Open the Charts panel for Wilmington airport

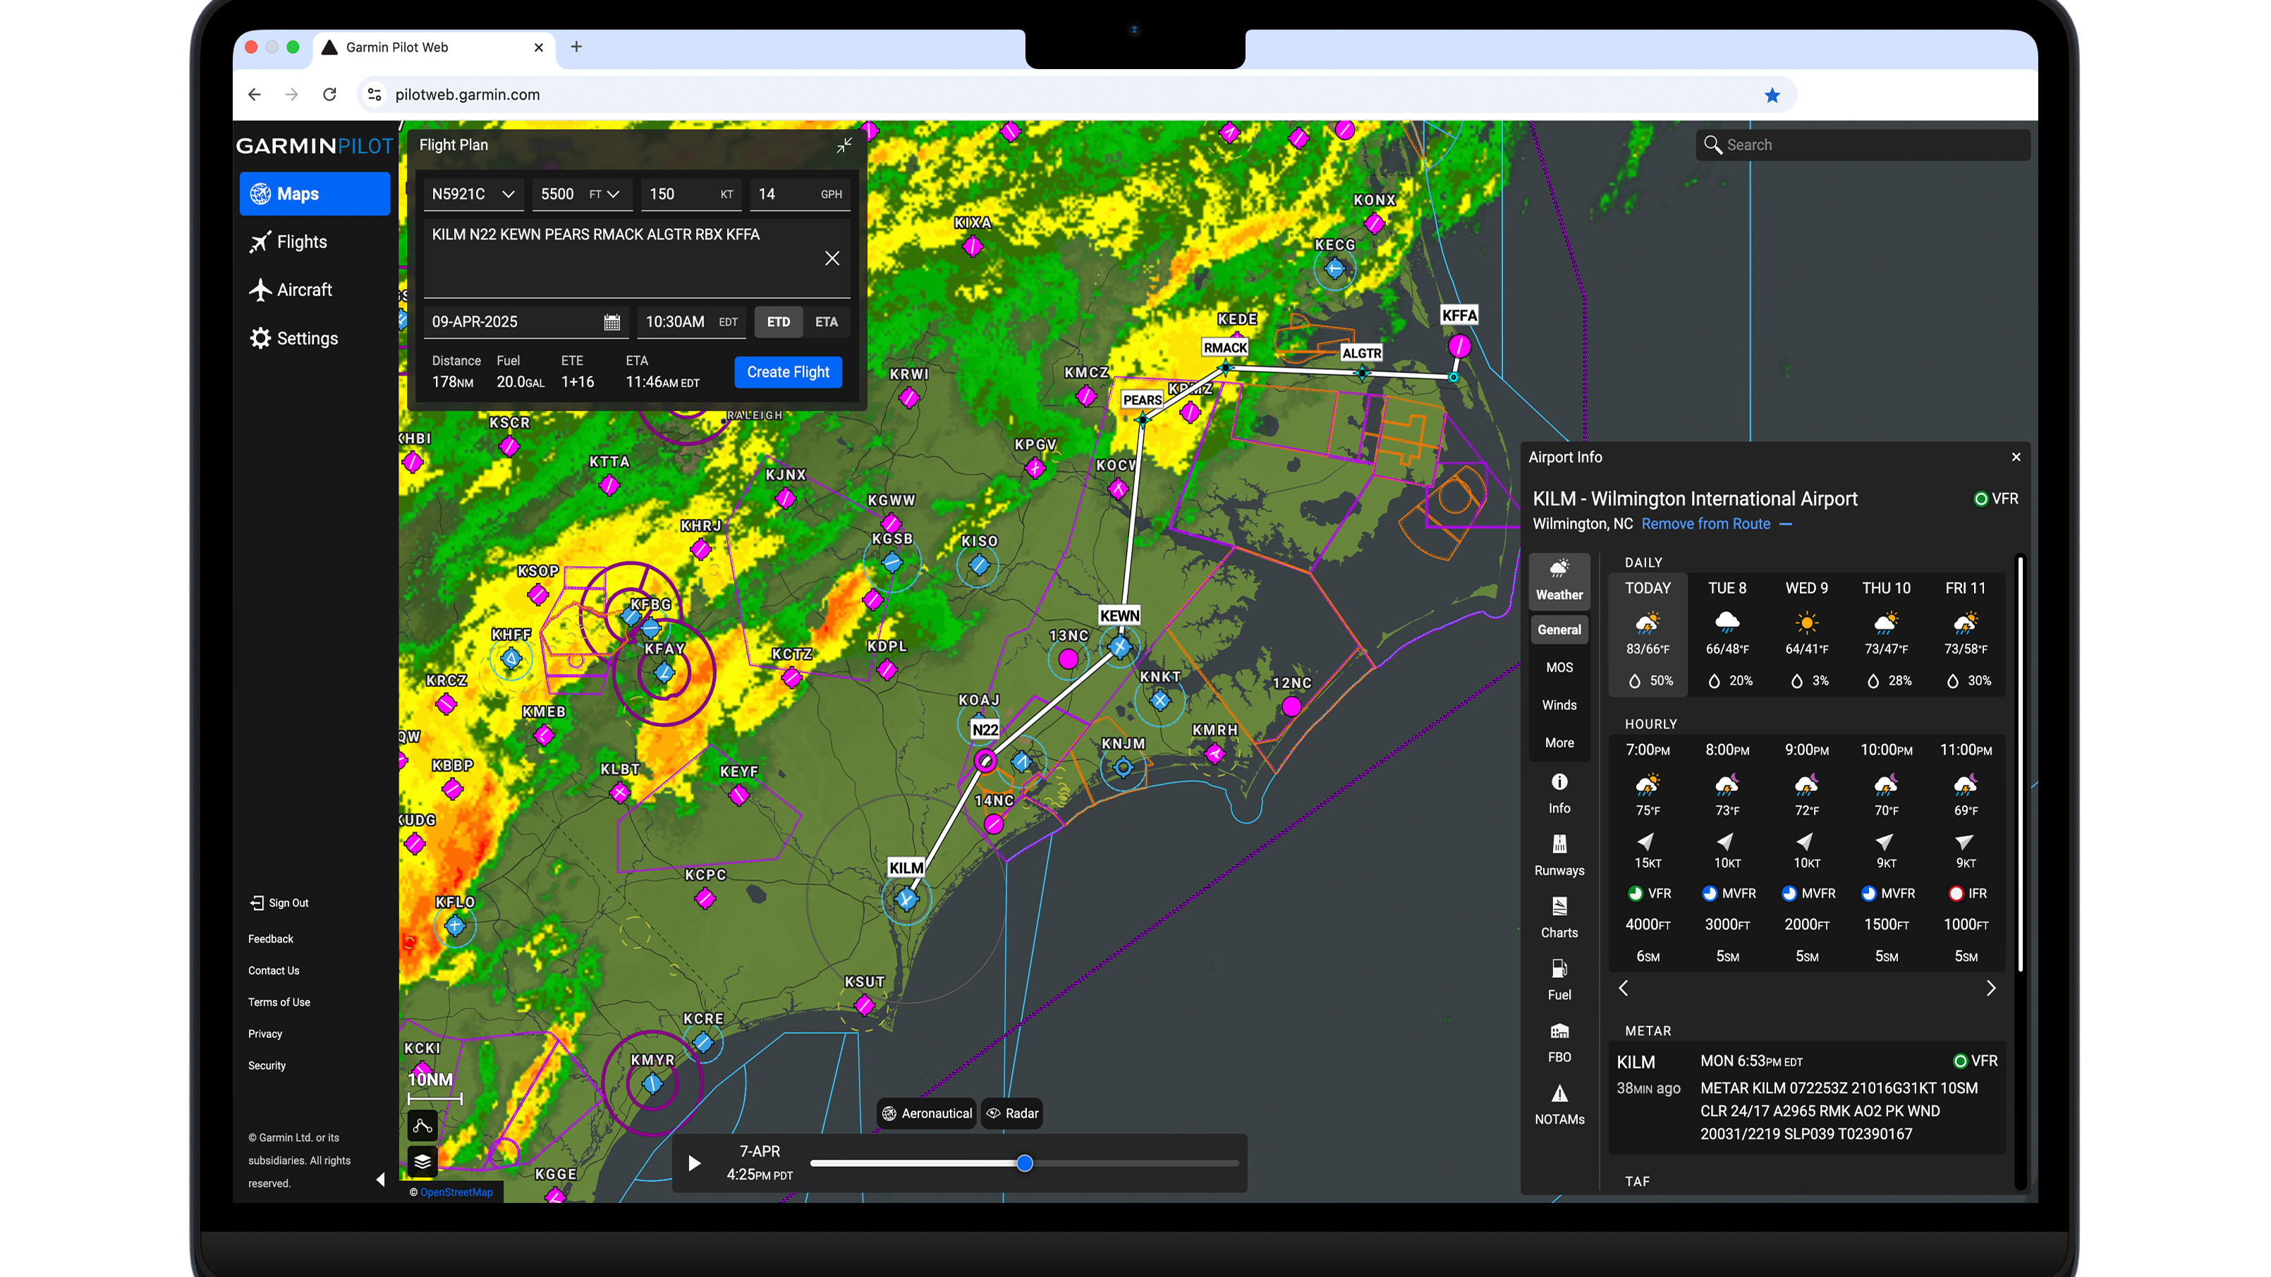click(x=1559, y=918)
